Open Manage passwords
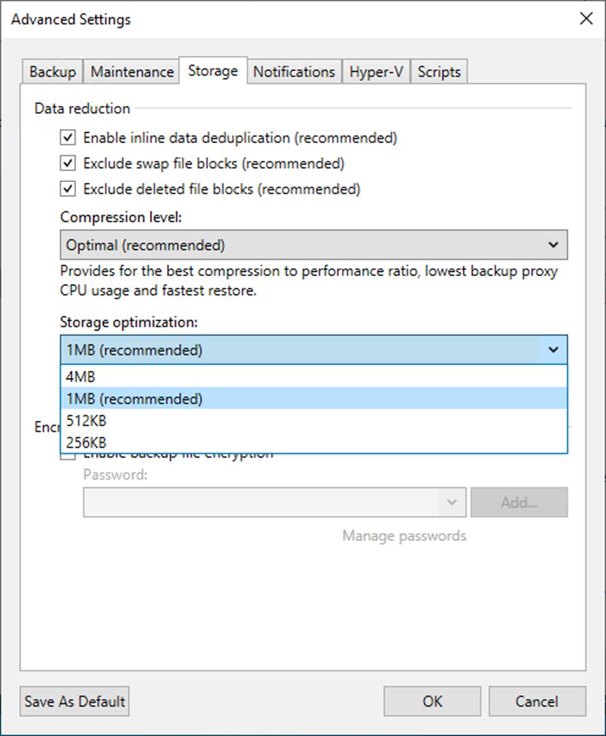The image size is (606, 736). pos(404,536)
